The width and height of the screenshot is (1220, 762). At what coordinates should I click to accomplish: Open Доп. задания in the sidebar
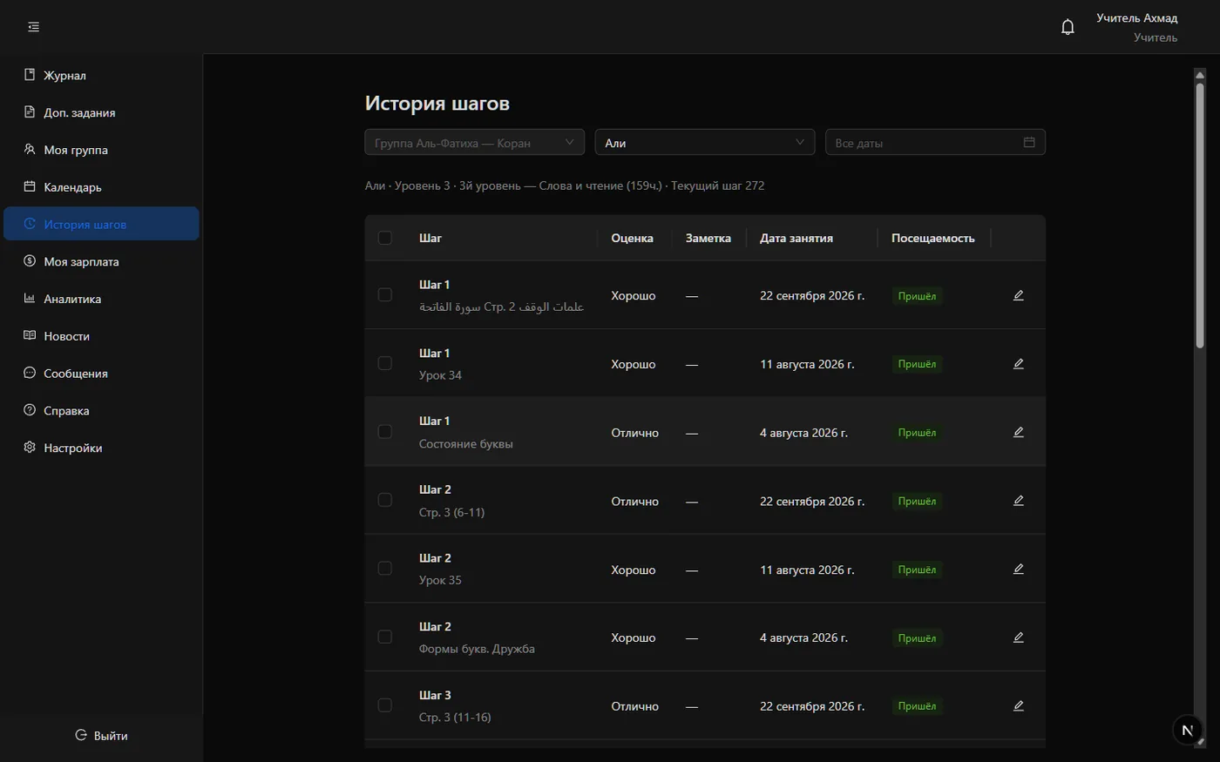coord(101,112)
